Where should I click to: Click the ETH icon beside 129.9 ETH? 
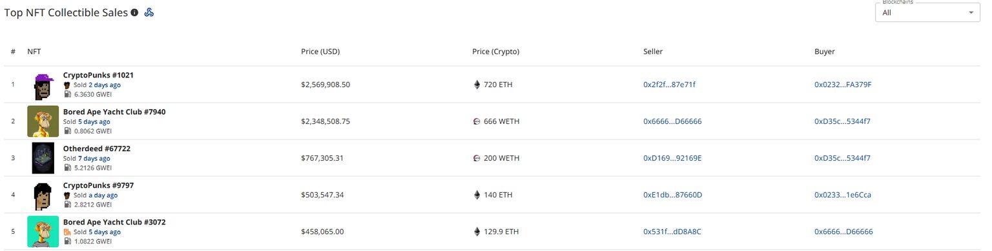point(477,232)
